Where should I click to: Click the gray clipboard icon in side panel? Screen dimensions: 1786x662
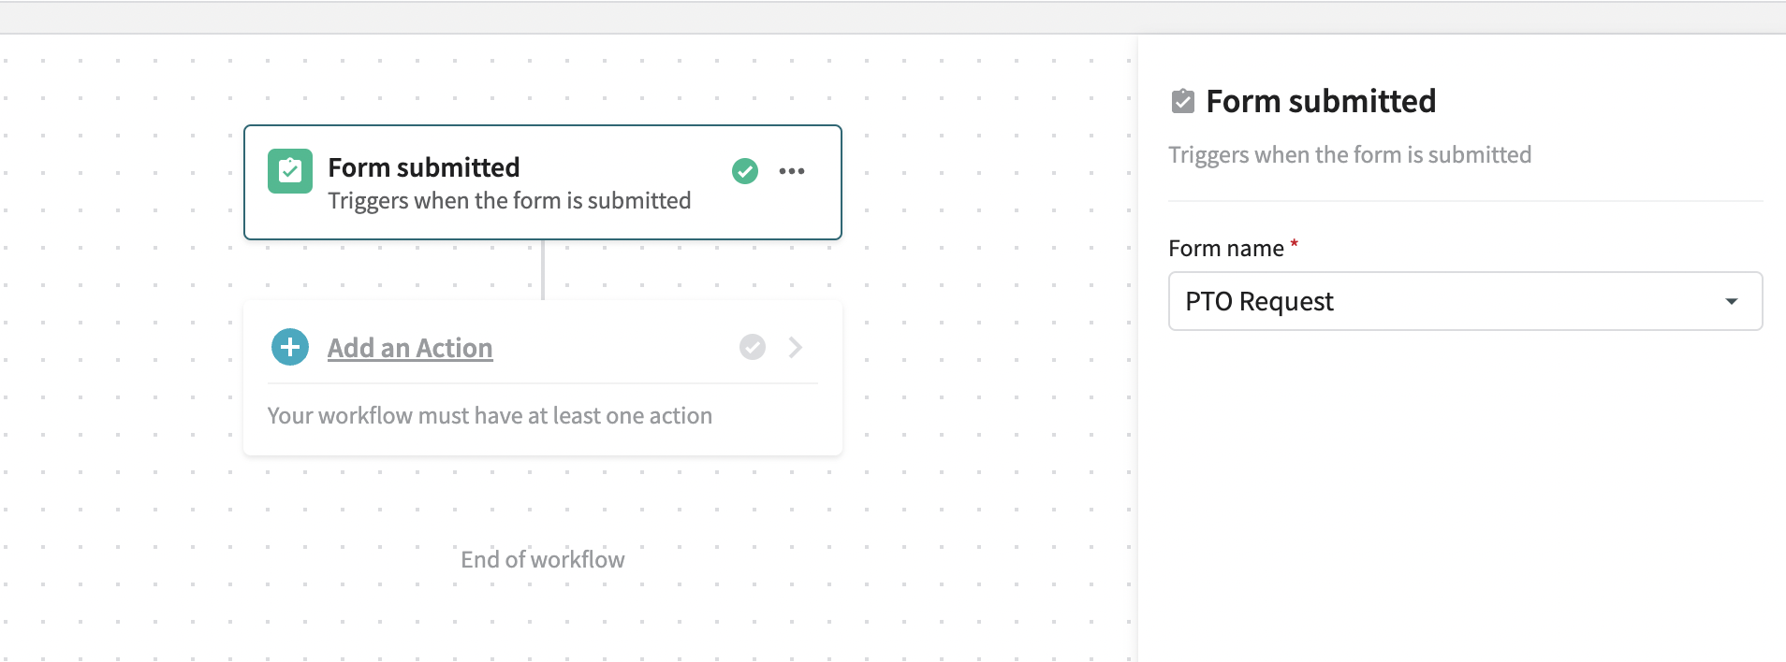click(1183, 101)
